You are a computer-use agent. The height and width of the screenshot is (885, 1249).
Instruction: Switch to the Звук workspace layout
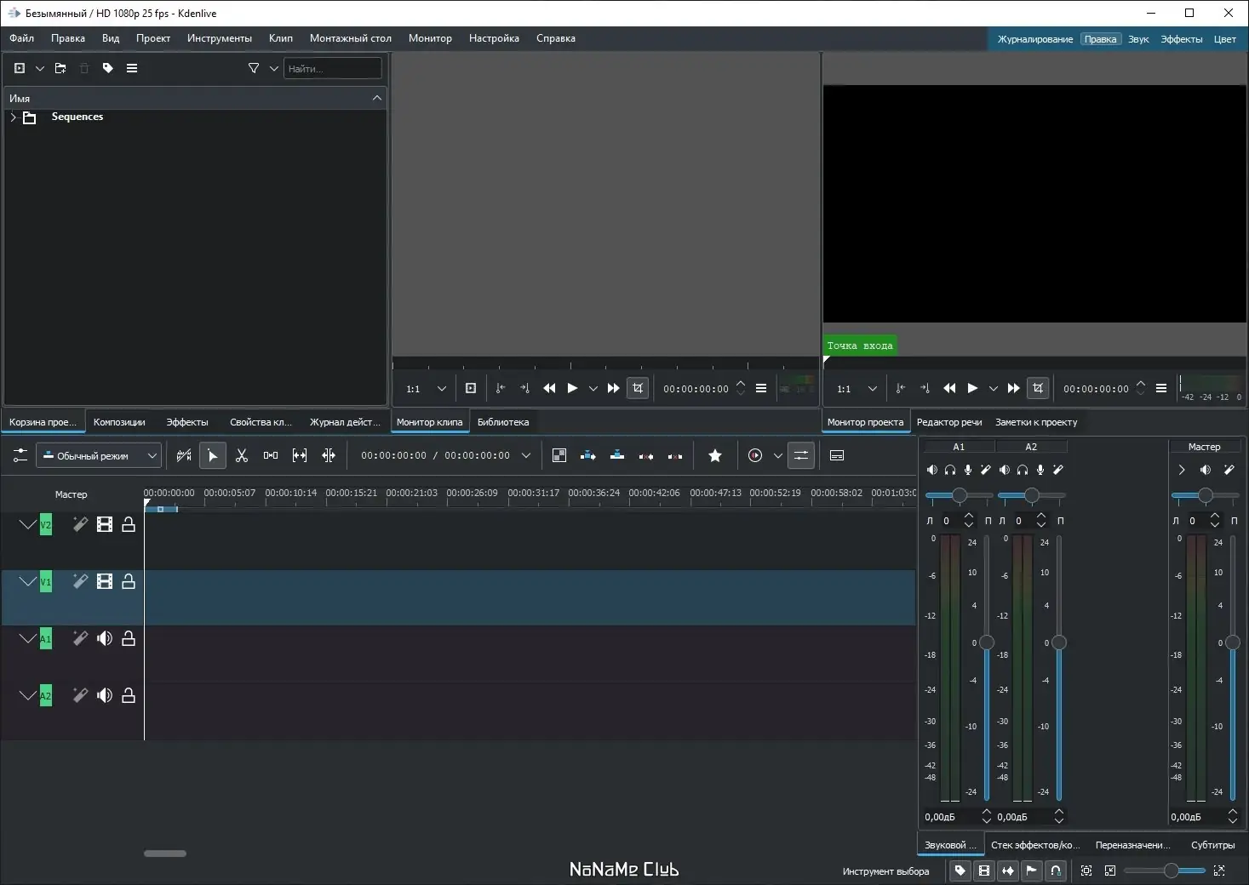(1138, 39)
